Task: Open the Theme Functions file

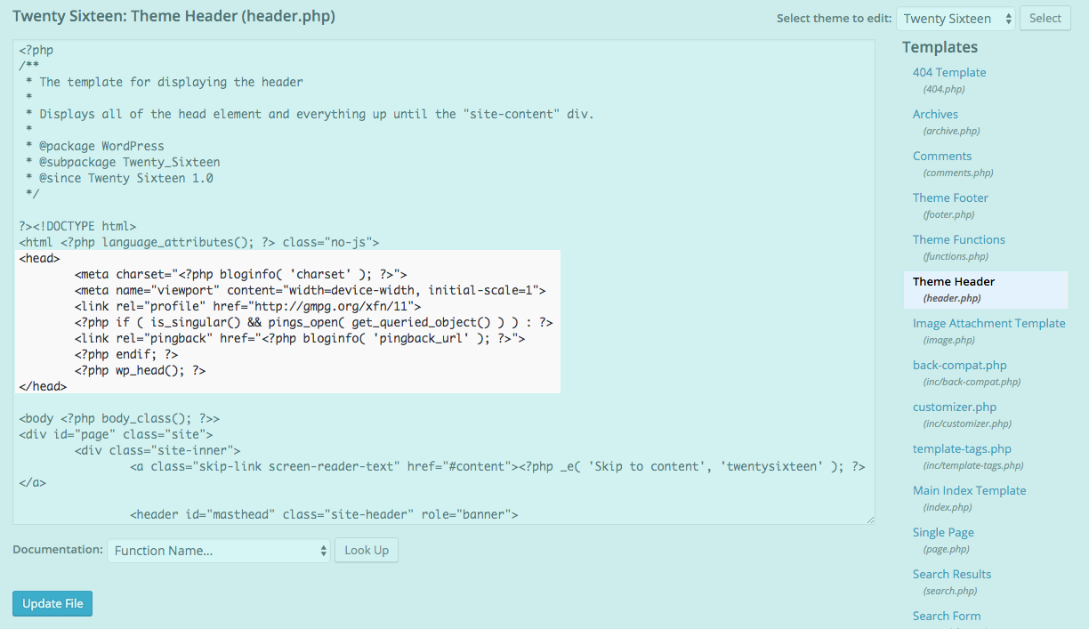Action: click(958, 240)
